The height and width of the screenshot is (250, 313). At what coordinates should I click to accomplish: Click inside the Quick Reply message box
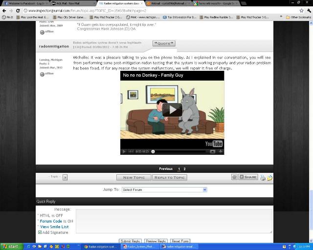(174, 221)
